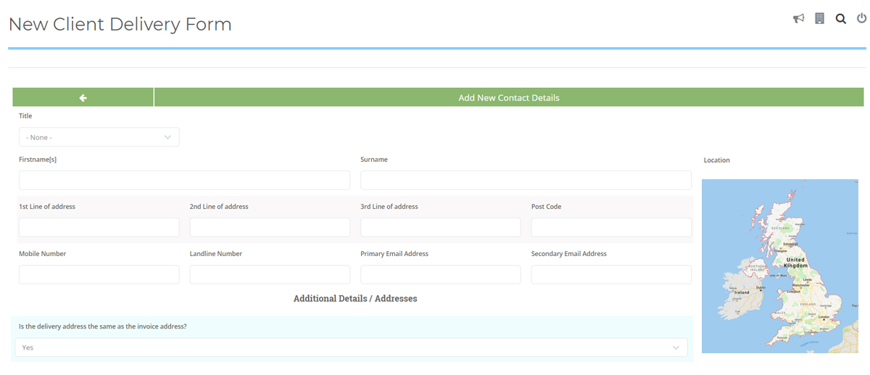This screenshot has width=870, height=375.
Task: Open the building company icon
Action: (x=819, y=19)
